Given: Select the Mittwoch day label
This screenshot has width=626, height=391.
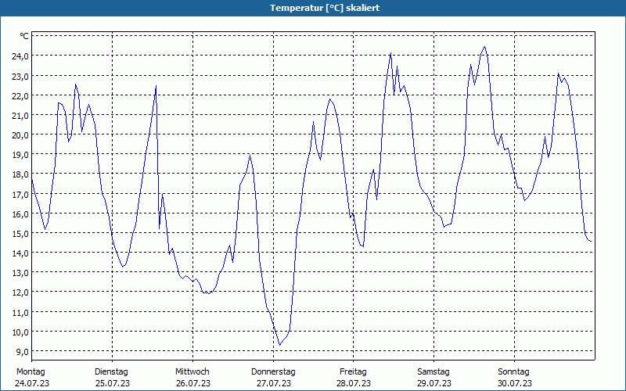Looking at the screenshot, I should (x=192, y=372).
